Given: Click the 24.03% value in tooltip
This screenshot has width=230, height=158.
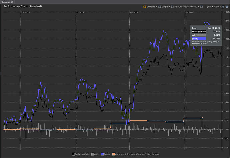Looking at the screenshot, I should 216,39.
